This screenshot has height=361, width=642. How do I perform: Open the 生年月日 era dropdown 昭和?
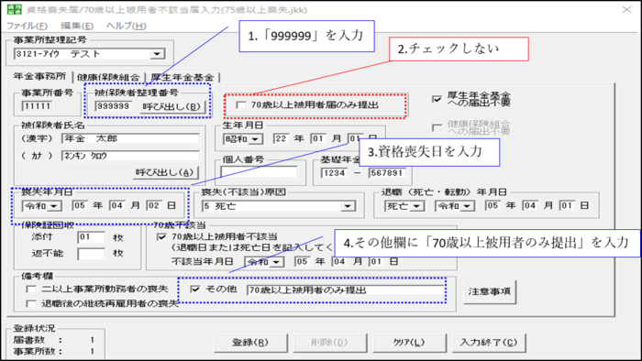point(243,139)
